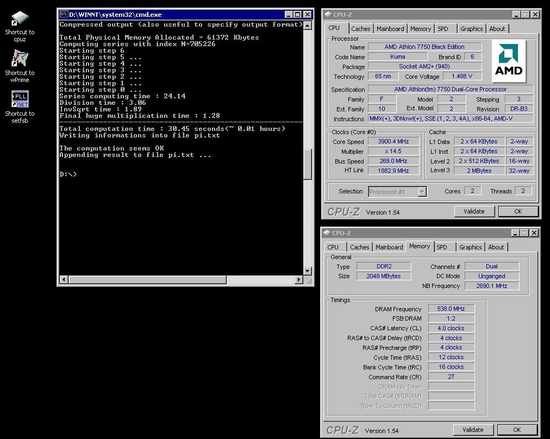Open the Shortcut to wPrime desktop icon
The height and width of the screenshot is (439, 550).
click(20, 66)
